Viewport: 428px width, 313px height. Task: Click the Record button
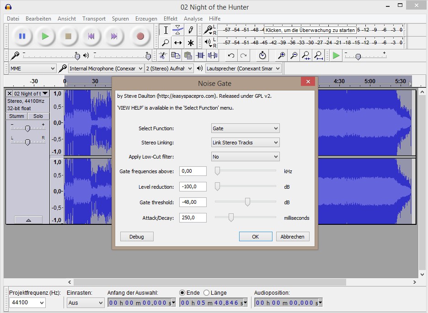point(140,36)
